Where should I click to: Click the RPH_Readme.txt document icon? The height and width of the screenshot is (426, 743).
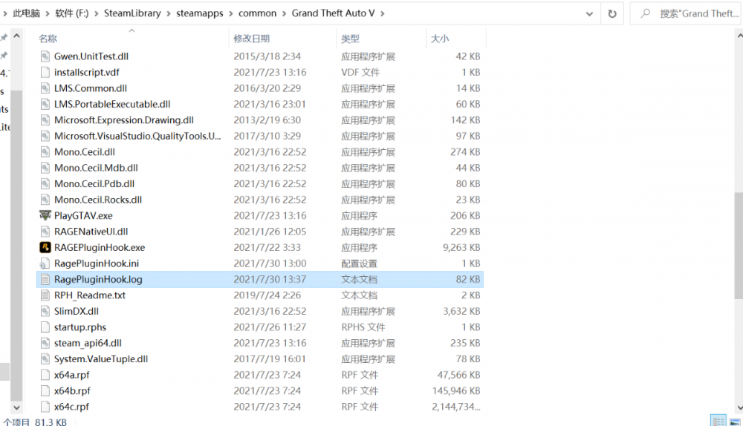[45, 295]
